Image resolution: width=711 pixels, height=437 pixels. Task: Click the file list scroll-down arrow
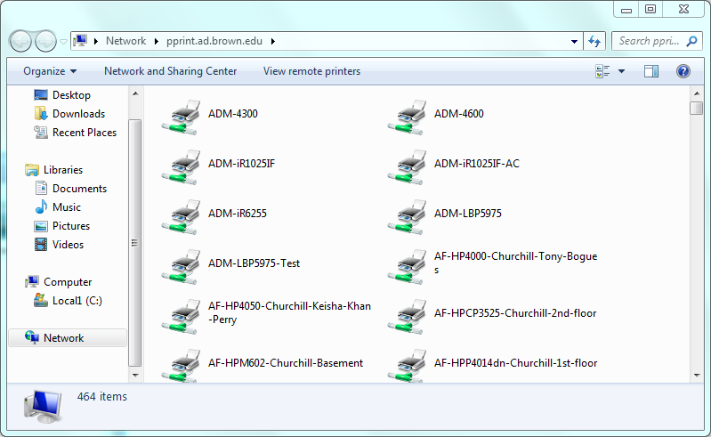[x=697, y=376]
